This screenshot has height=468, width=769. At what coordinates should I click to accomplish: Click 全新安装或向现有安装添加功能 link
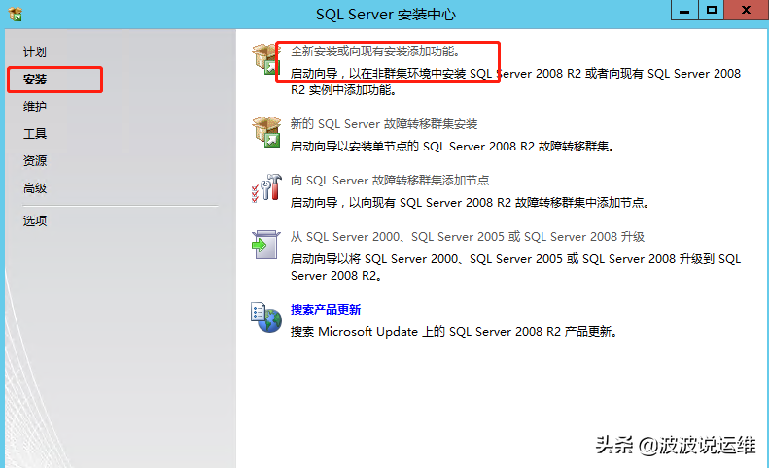point(375,51)
